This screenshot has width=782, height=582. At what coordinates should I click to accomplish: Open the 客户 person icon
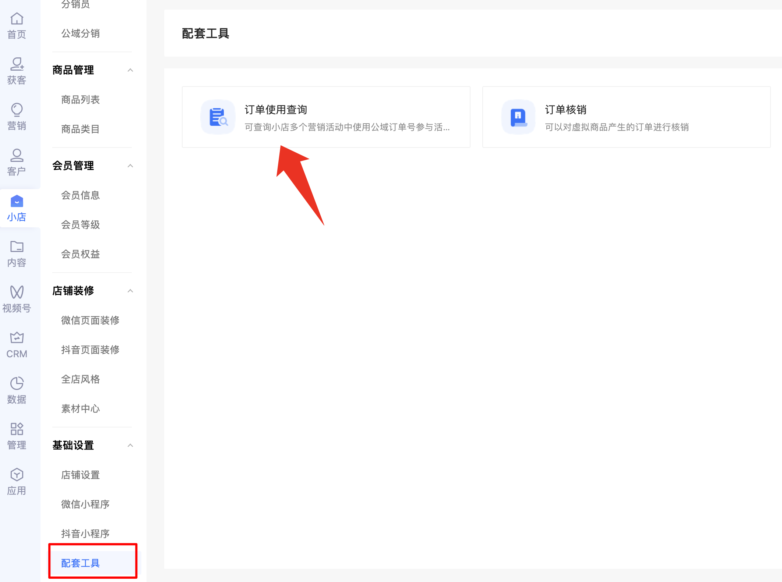click(17, 155)
